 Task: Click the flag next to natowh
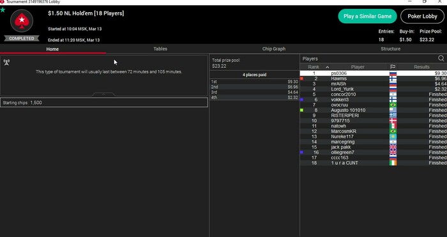(393, 126)
